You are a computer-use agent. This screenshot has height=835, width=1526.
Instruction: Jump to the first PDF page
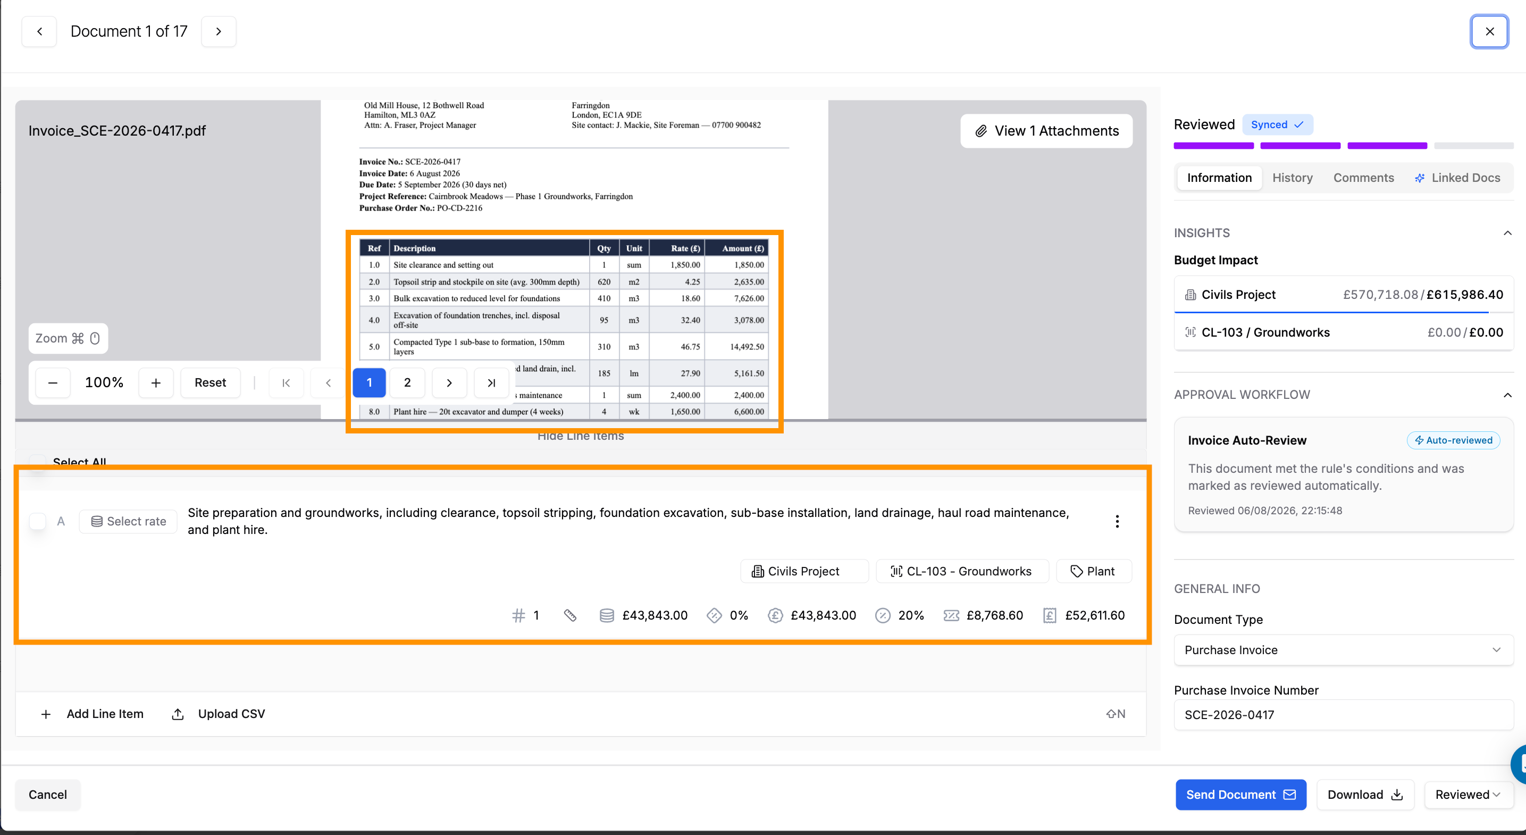286,383
